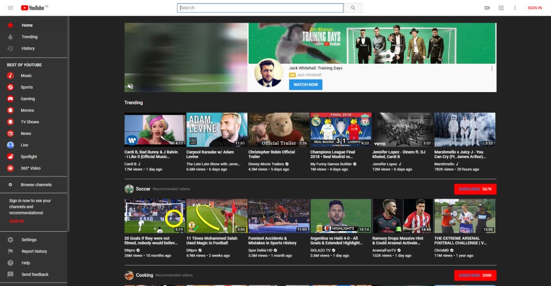Click the sidebar SIGN IN link
This screenshot has height=286, width=551.
click(x=16, y=221)
